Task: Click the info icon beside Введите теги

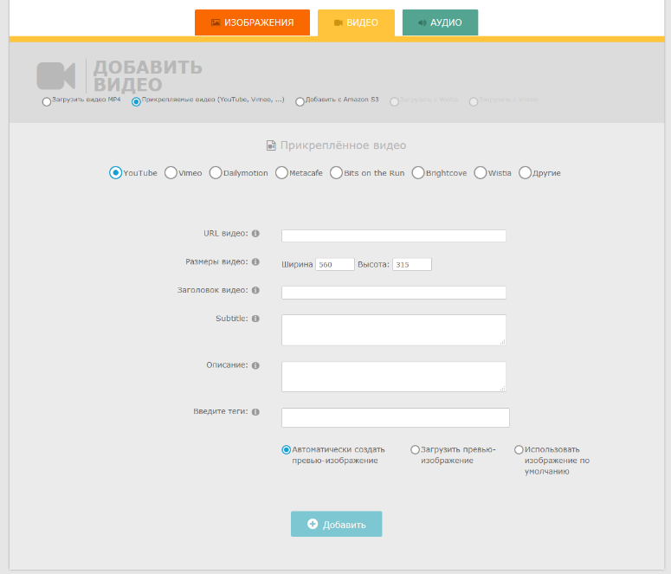Action: (x=255, y=412)
